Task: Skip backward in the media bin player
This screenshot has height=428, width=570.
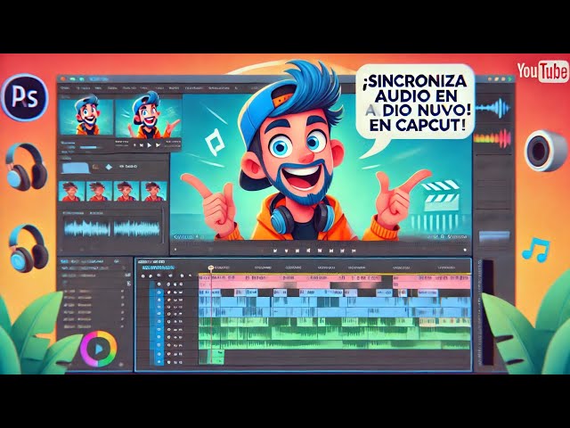Action: [x=141, y=145]
